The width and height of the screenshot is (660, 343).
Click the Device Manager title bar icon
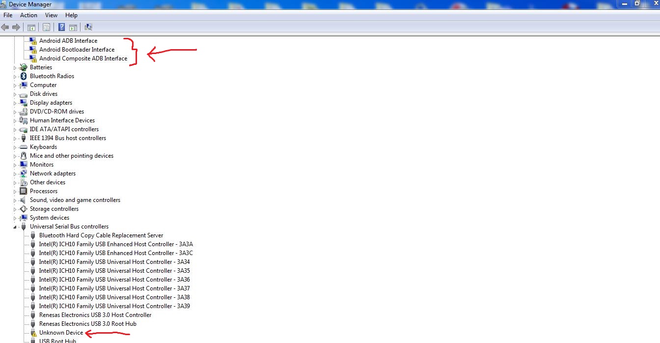click(4, 4)
